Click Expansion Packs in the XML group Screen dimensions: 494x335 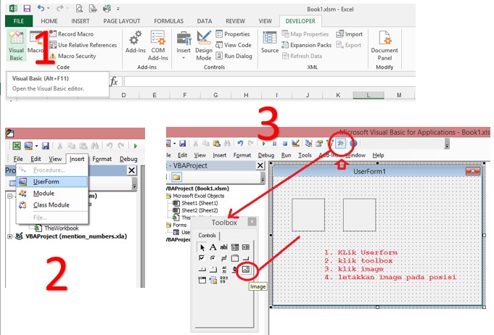307,45
